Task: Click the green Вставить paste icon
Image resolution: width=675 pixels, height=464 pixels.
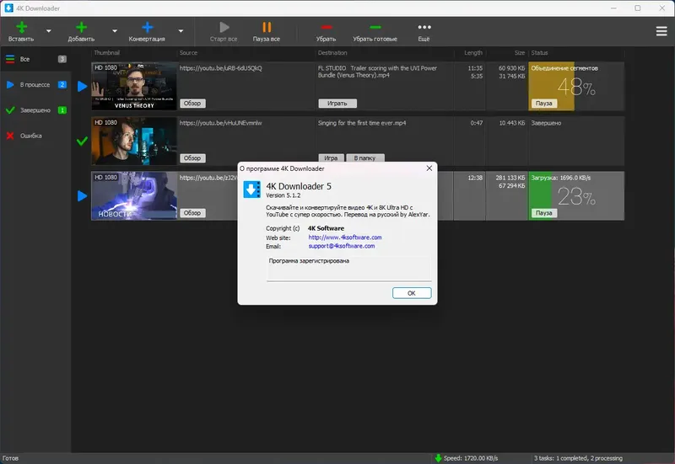Action: click(x=21, y=28)
